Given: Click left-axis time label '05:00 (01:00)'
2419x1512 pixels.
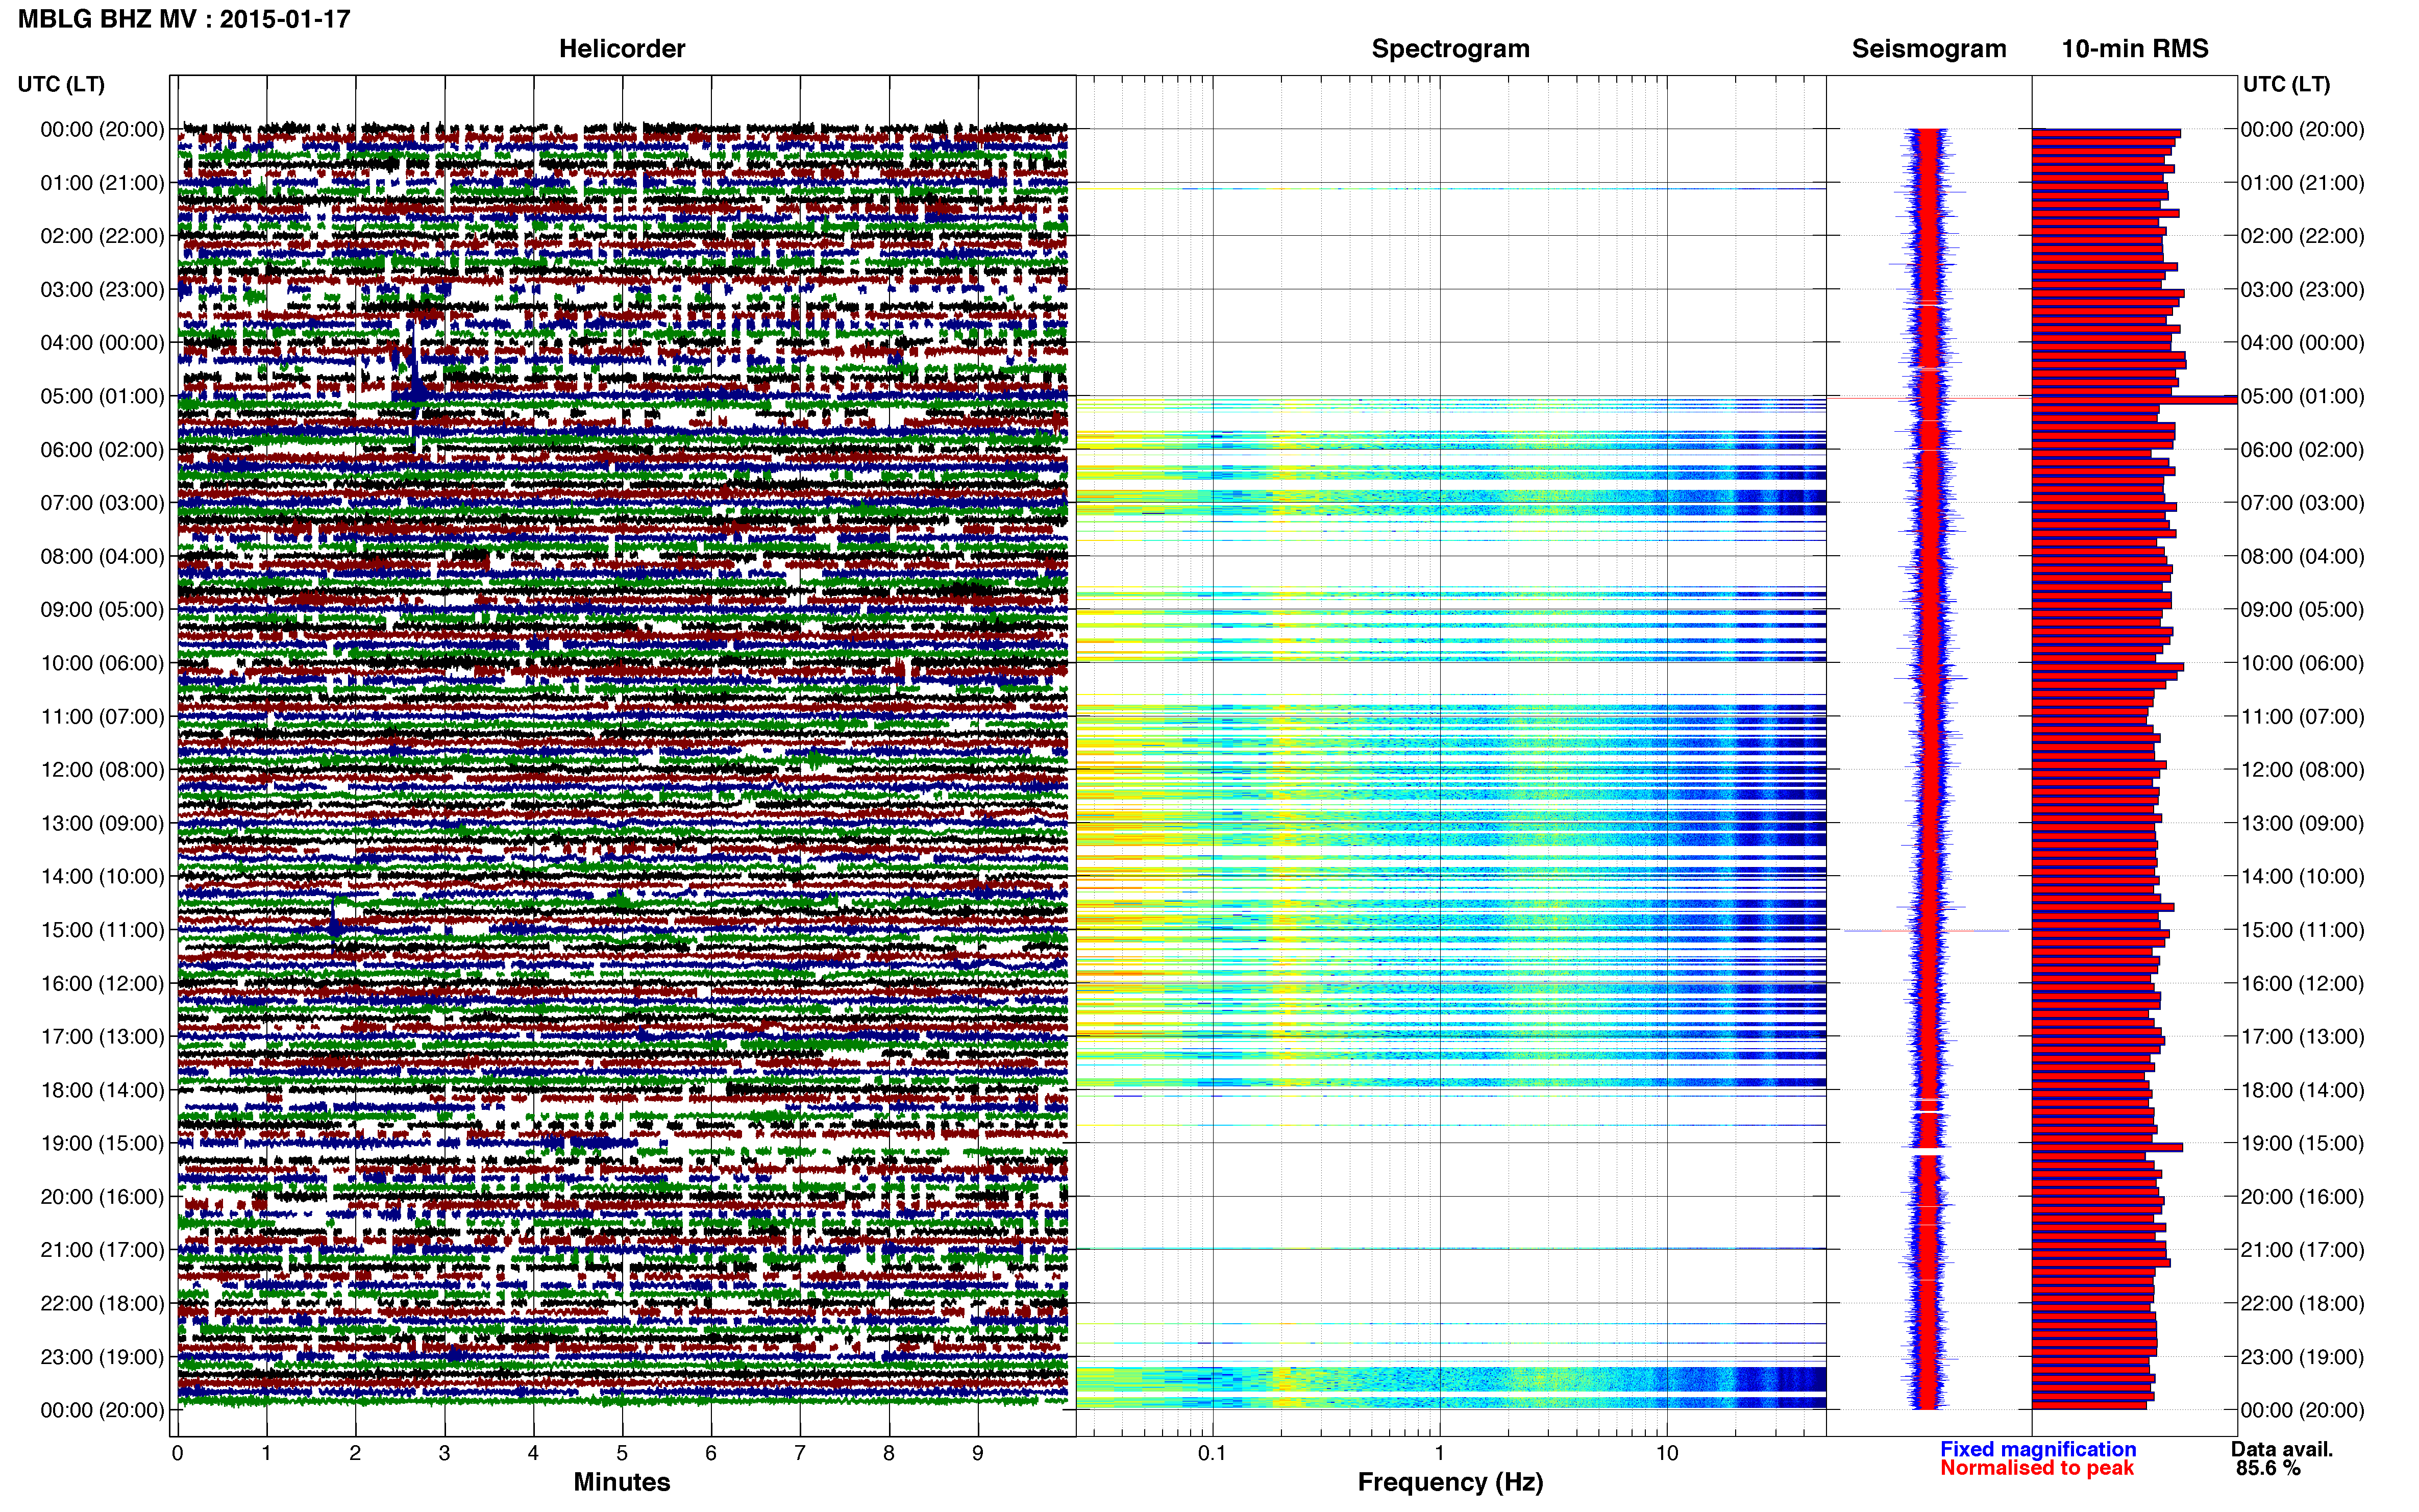Looking at the screenshot, I should [x=102, y=396].
